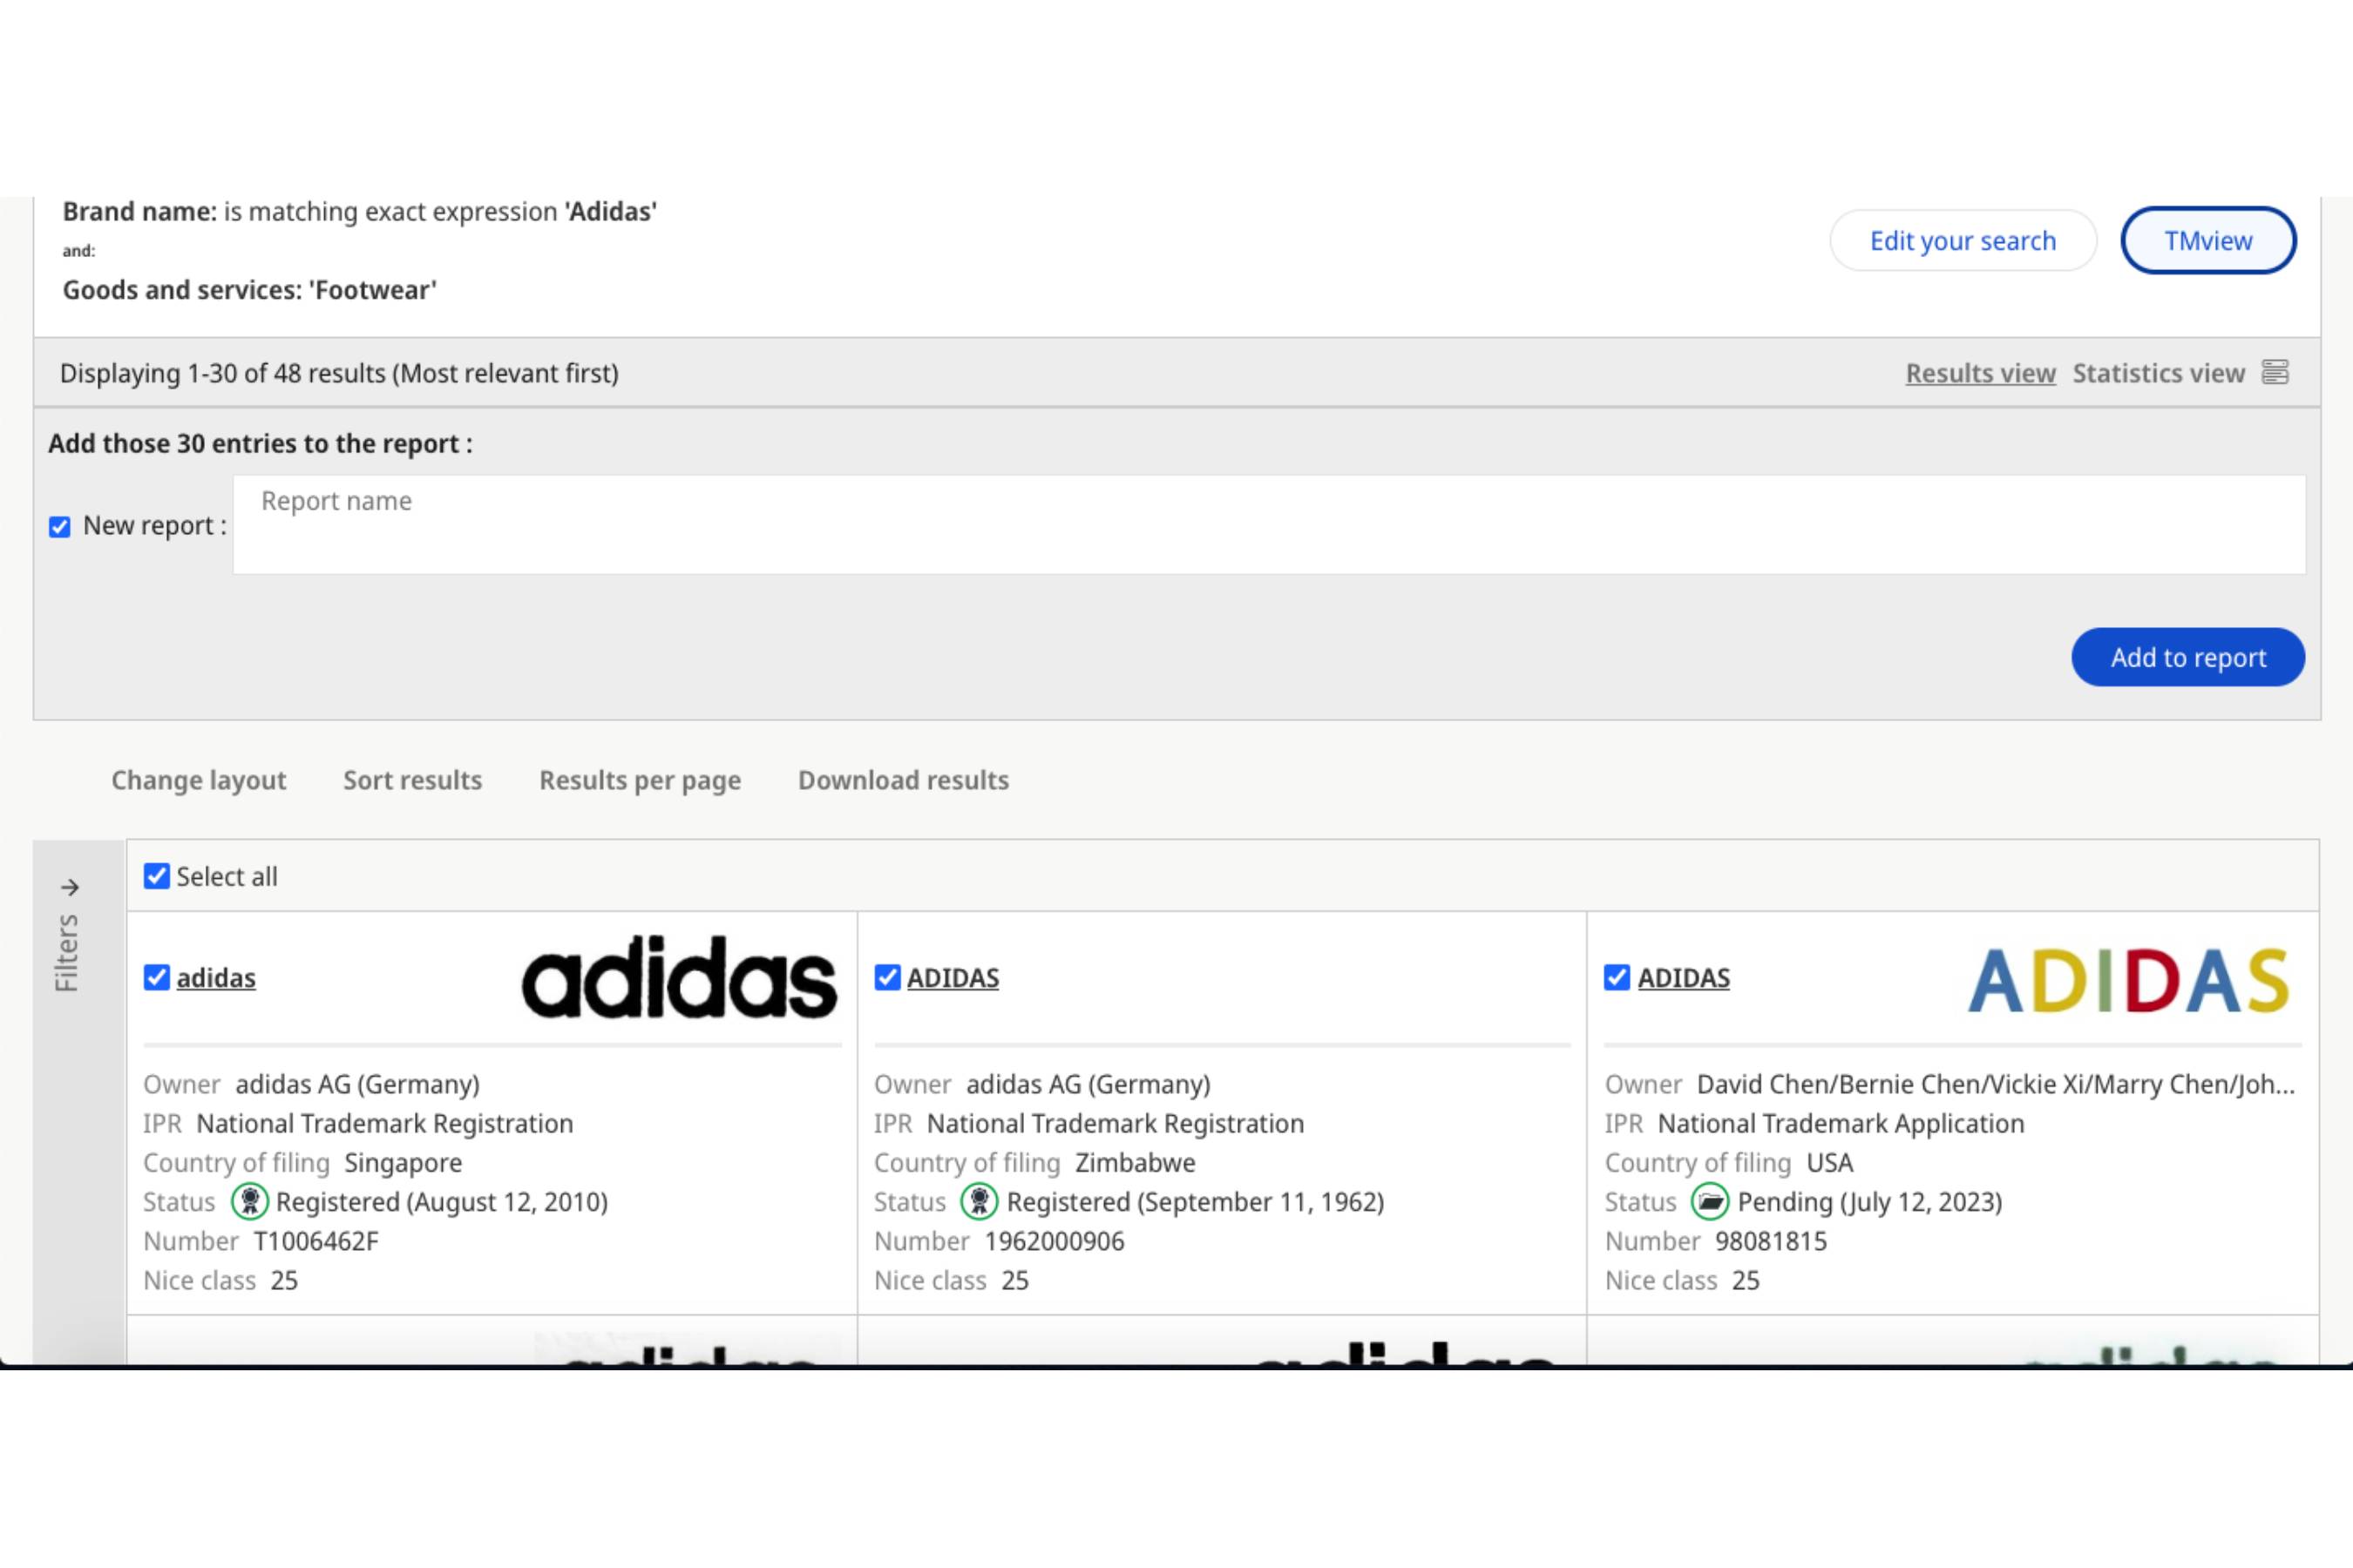Uncheck the New report checkbox

pos(60,527)
